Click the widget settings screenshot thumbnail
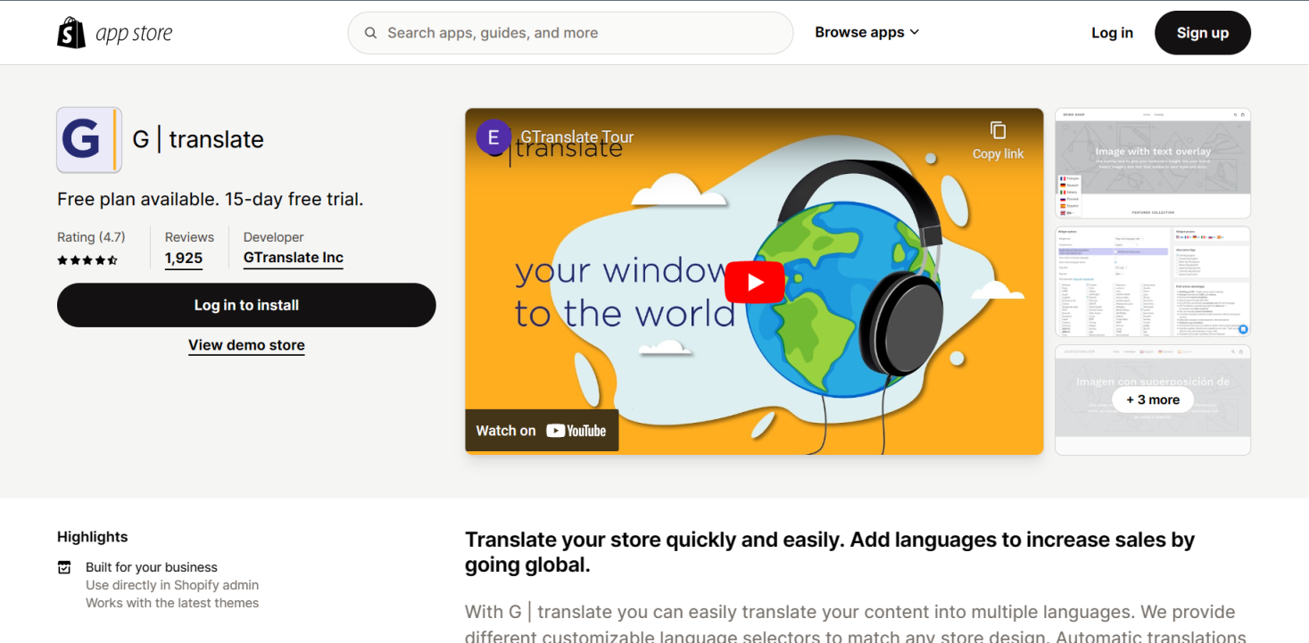Screen dimensions: 1309x643 (1152, 281)
